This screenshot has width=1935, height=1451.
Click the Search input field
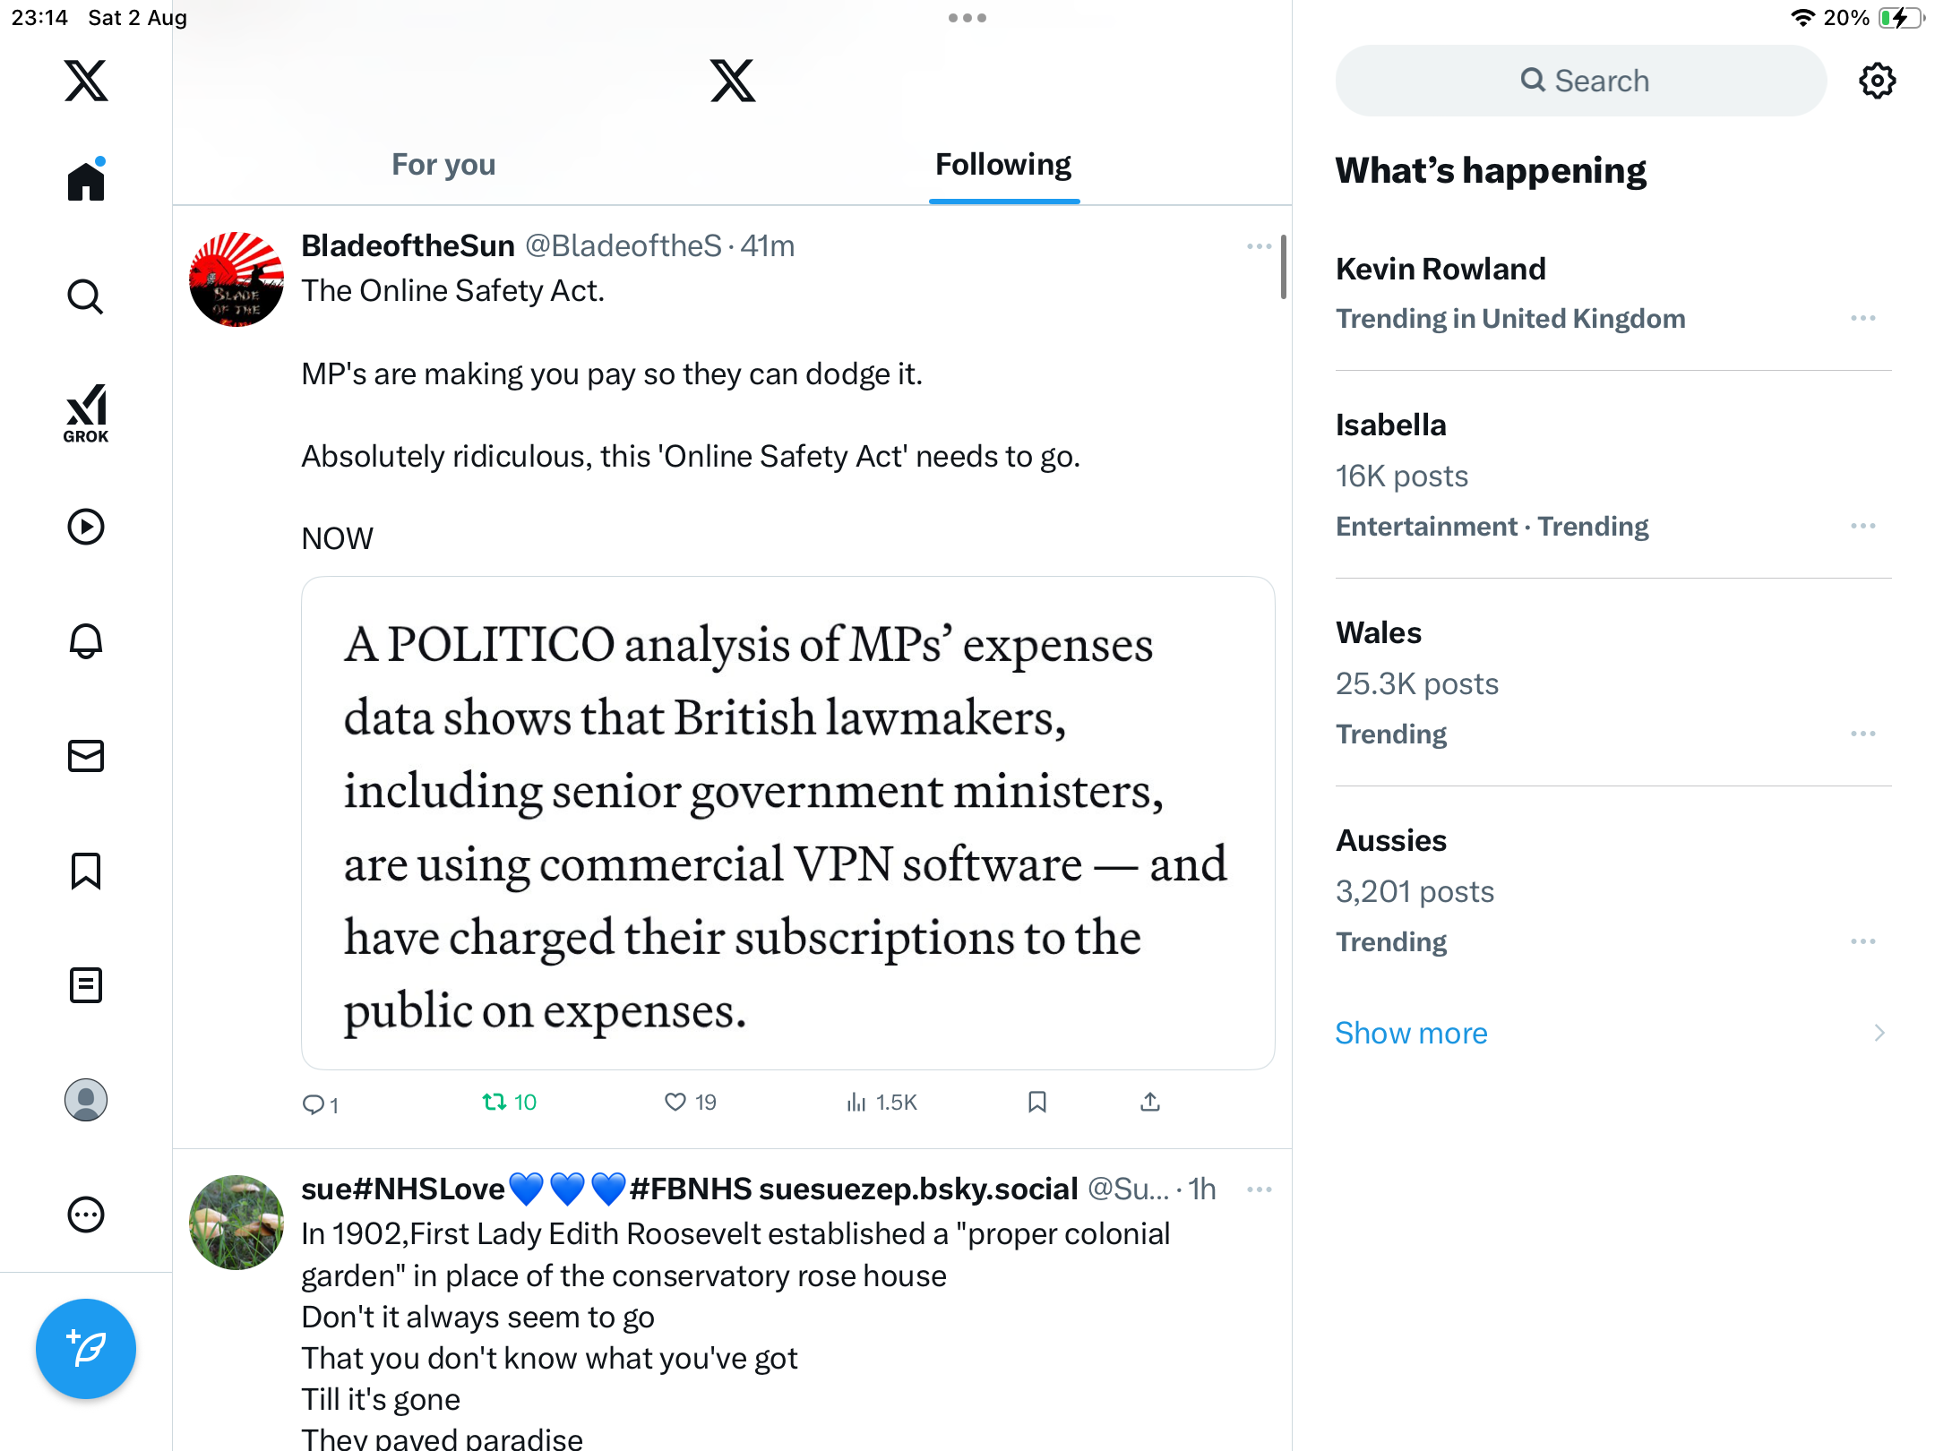pyautogui.click(x=1581, y=81)
